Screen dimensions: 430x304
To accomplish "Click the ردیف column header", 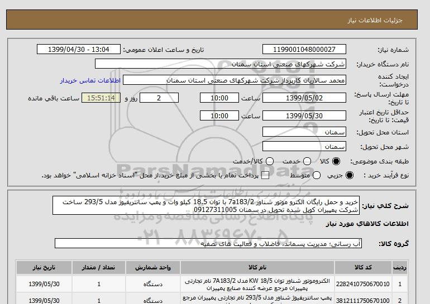I will (x=400, y=268).
